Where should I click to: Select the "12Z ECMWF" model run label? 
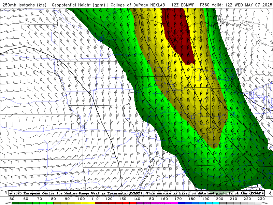click(x=183, y=5)
